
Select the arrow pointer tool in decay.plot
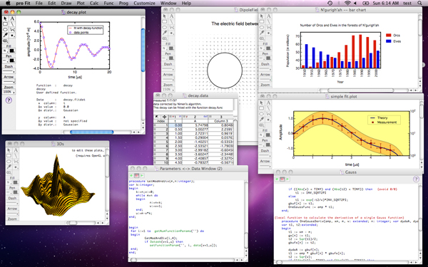[x=5, y=19]
